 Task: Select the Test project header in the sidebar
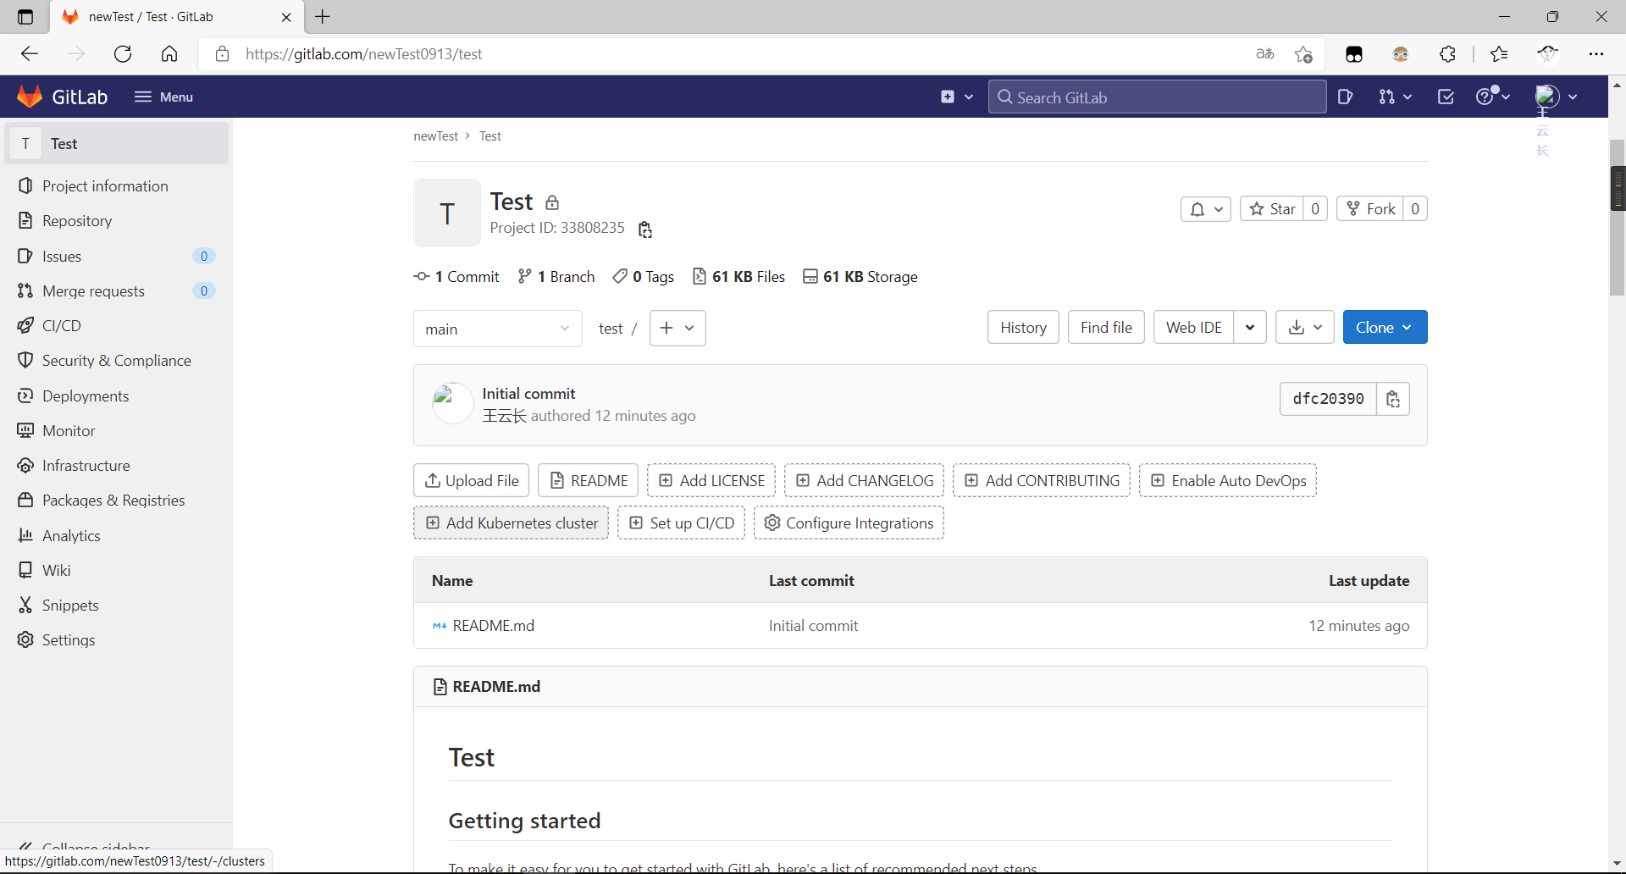[x=118, y=144]
